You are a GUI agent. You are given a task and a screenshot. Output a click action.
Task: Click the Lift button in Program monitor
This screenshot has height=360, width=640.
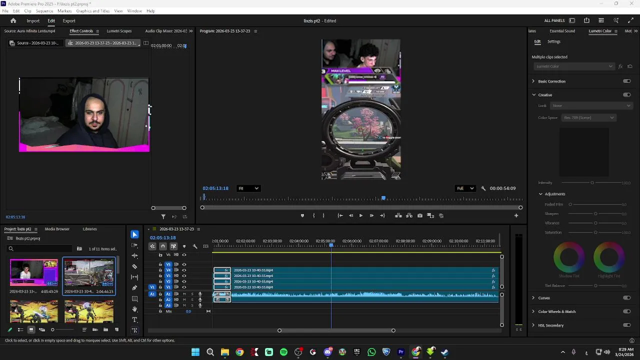[x=398, y=215]
